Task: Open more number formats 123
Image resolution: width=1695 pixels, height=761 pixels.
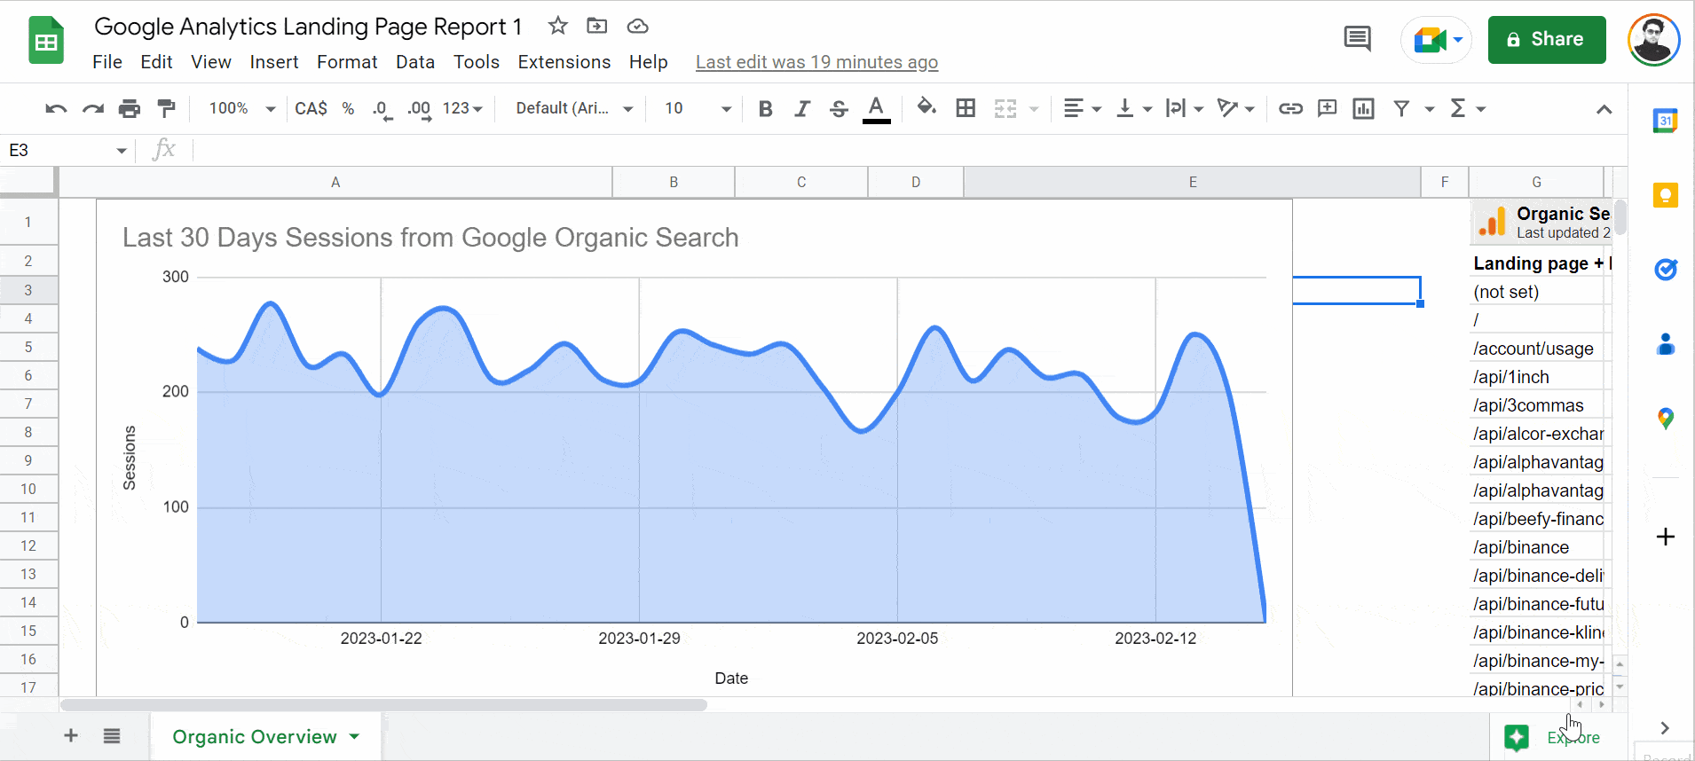Action: [462, 108]
